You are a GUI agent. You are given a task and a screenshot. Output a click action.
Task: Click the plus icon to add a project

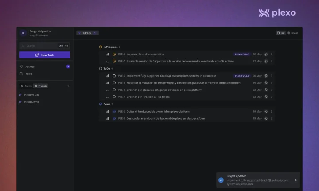pos(68,86)
